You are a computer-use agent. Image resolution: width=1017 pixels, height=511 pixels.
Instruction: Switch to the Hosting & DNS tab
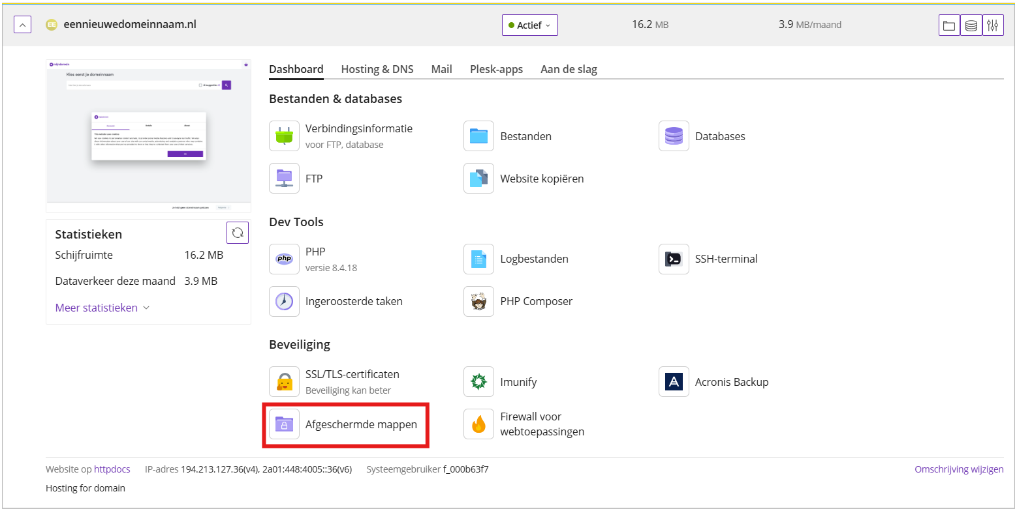pos(377,69)
